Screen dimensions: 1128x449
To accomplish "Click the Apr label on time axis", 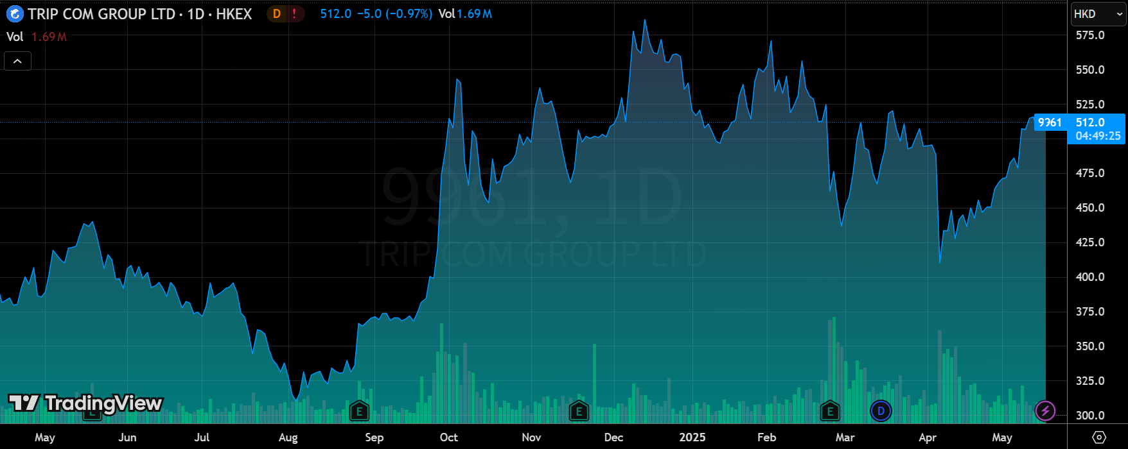I will point(928,437).
